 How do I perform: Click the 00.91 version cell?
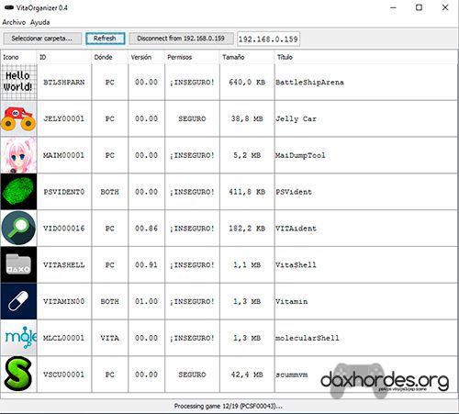coord(146,264)
